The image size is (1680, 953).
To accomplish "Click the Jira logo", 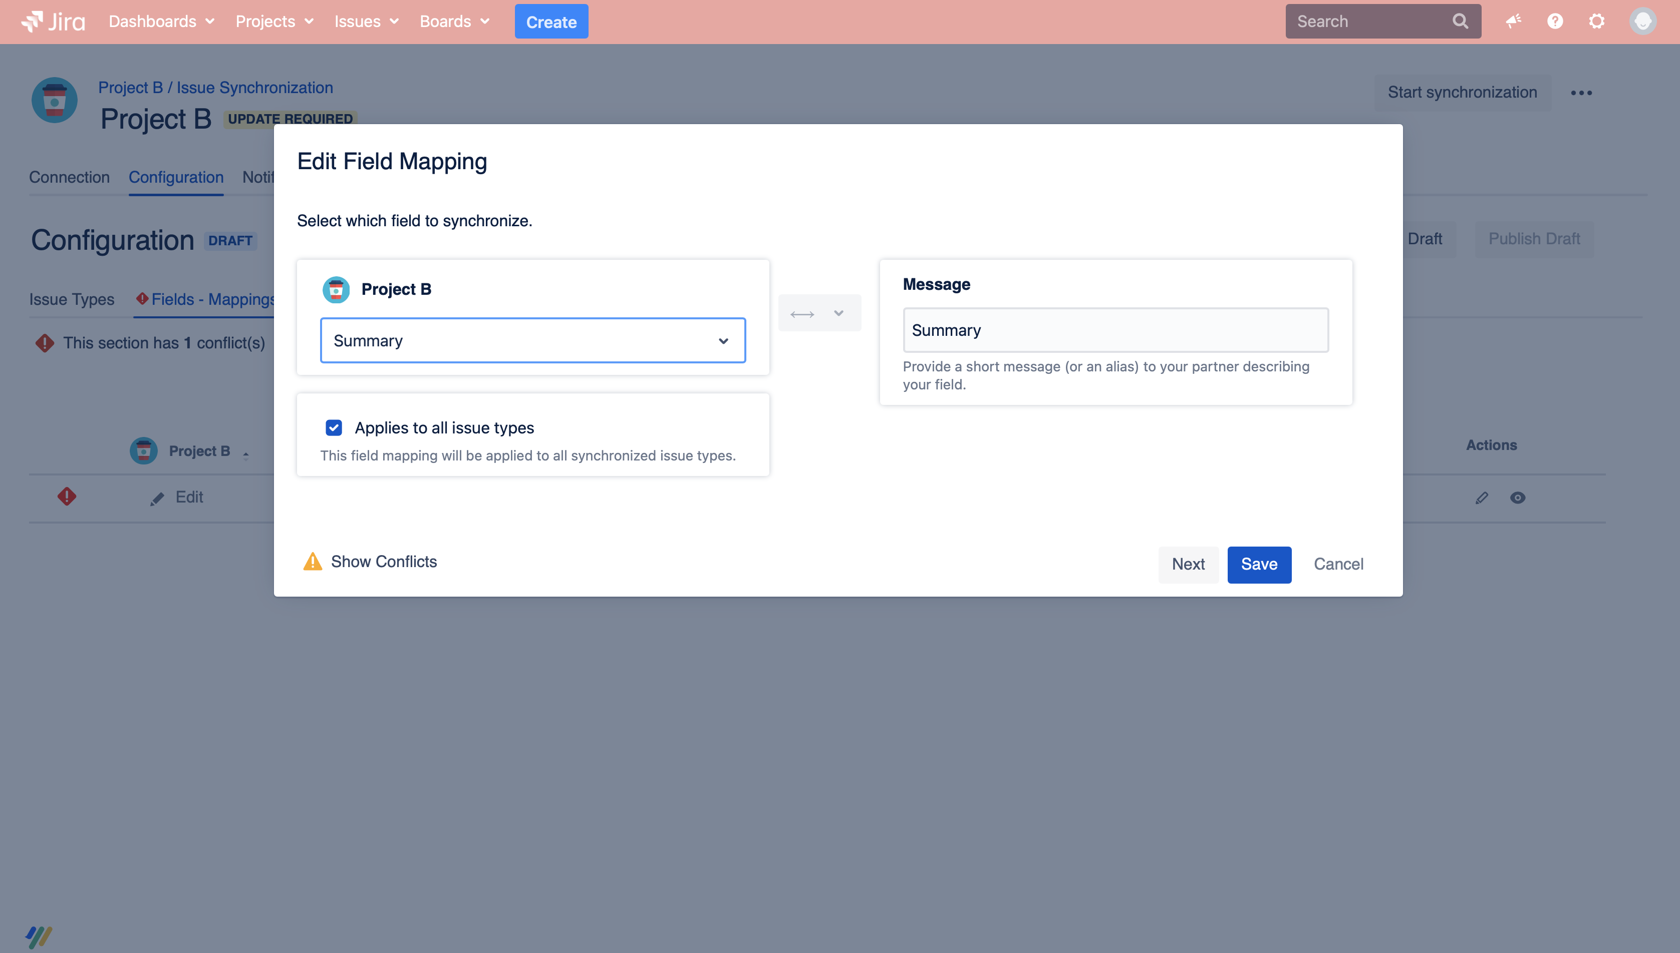I will click(x=53, y=21).
